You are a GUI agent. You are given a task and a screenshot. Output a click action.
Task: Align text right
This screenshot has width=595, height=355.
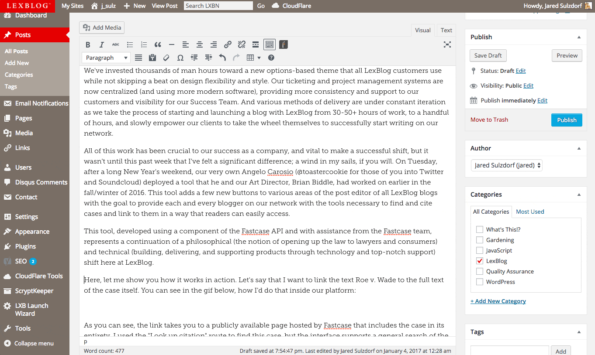[x=214, y=44]
